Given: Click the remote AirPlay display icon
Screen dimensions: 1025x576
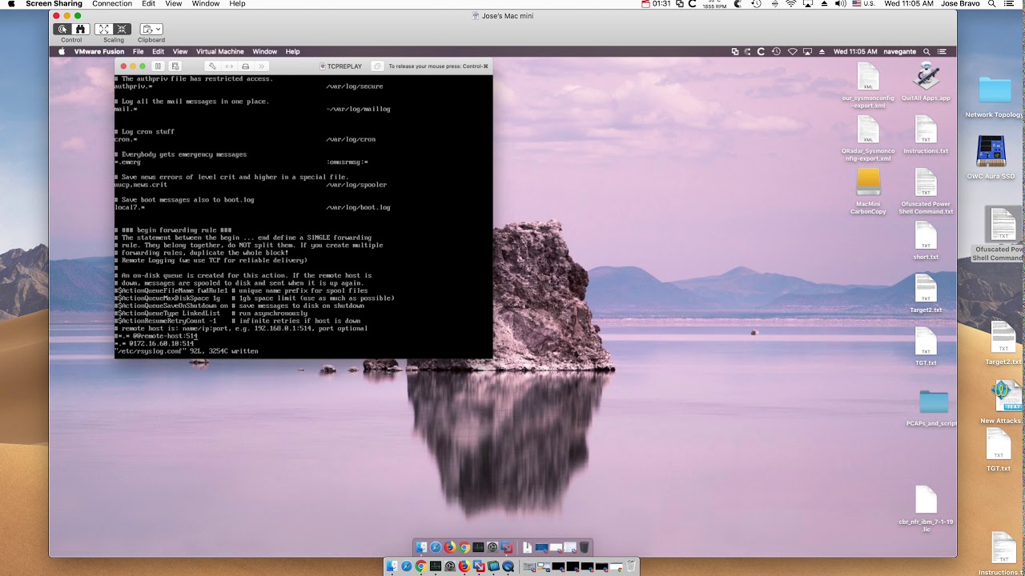Looking at the screenshot, I should tap(807, 52).
